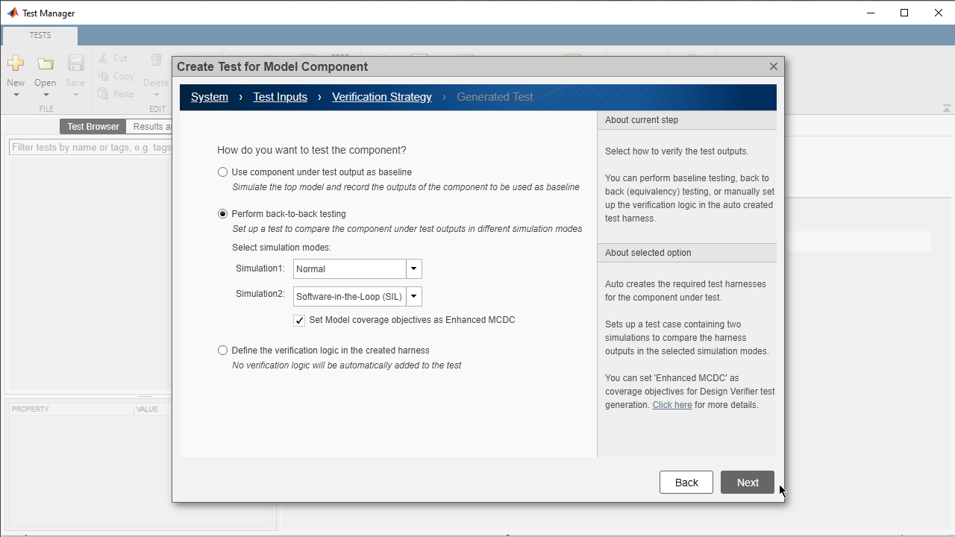Image resolution: width=955 pixels, height=537 pixels.
Task: Click the Open folder icon
Action: [46, 63]
